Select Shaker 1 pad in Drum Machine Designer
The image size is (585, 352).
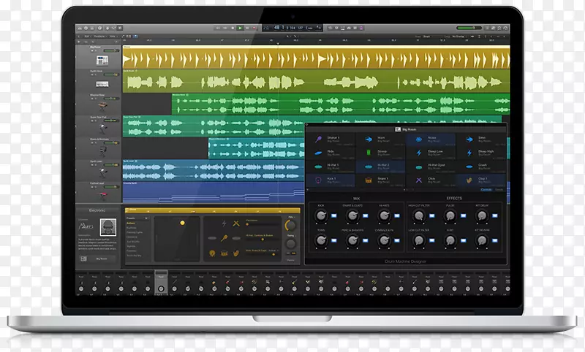tap(331, 139)
